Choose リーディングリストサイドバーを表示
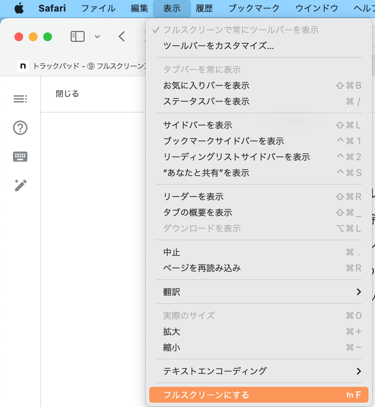 point(259,157)
